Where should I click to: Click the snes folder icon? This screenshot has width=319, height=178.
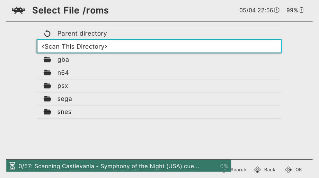click(x=47, y=112)
